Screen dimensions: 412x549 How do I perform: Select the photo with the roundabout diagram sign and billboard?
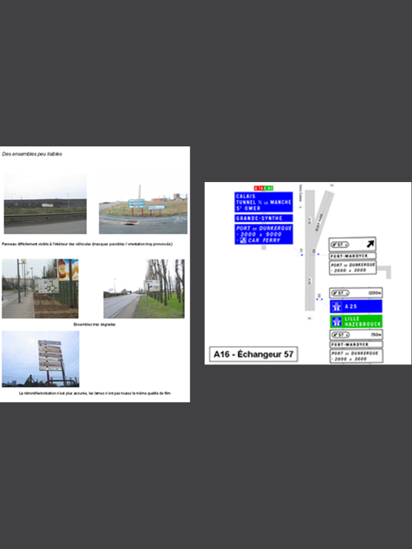tap(40, 288)
